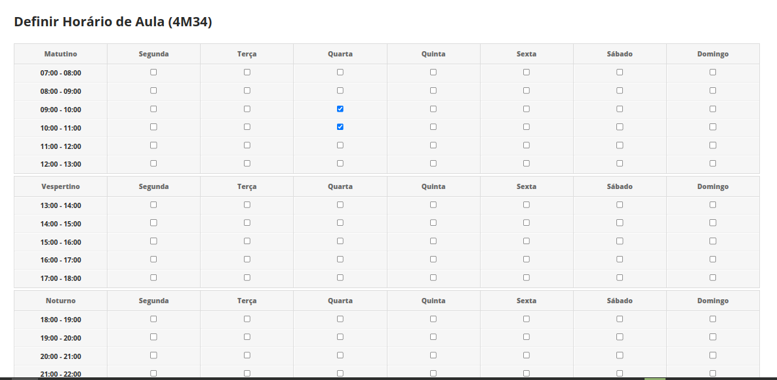The height and width of the screenshot is (380, 777).
Task: Uncheck Quarta 09:00 - 10:00 checkbox
Action: tap(340, 109)
